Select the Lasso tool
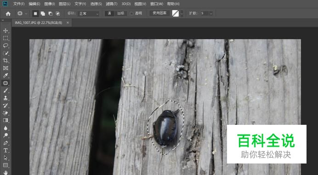 (6, 46)
